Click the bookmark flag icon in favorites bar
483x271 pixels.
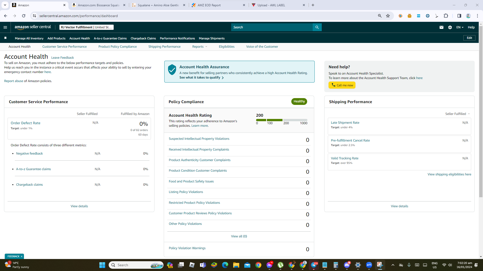pos(5,38)
